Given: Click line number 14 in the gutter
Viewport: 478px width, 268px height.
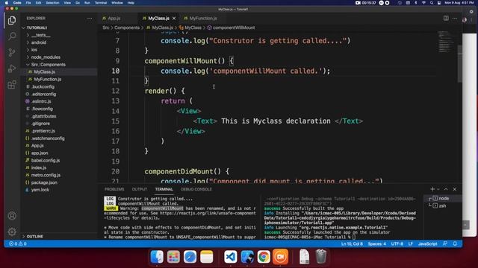Looking at the screenshot, I should tap(115, 111).
